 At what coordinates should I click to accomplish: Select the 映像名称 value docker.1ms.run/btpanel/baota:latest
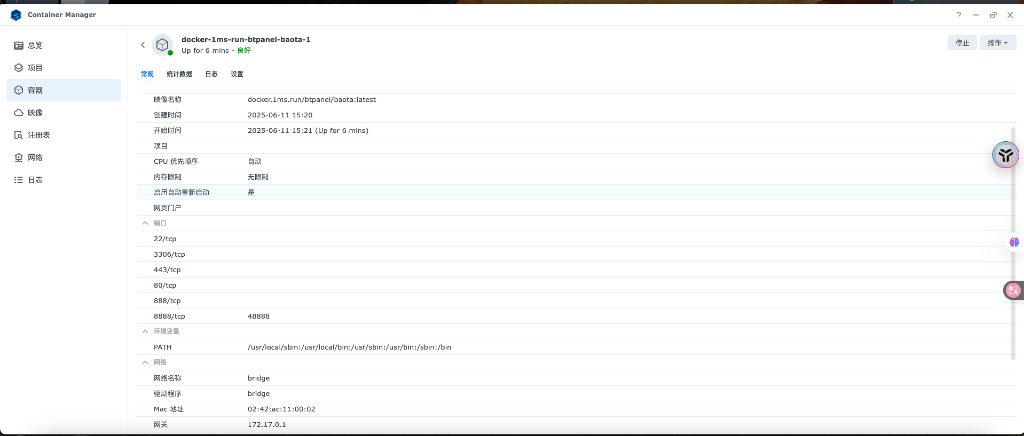312,100
